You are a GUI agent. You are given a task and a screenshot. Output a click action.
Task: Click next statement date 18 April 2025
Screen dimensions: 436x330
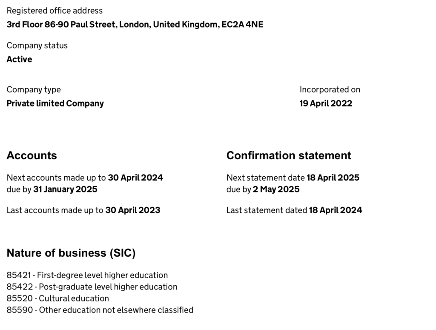point(333,178)
